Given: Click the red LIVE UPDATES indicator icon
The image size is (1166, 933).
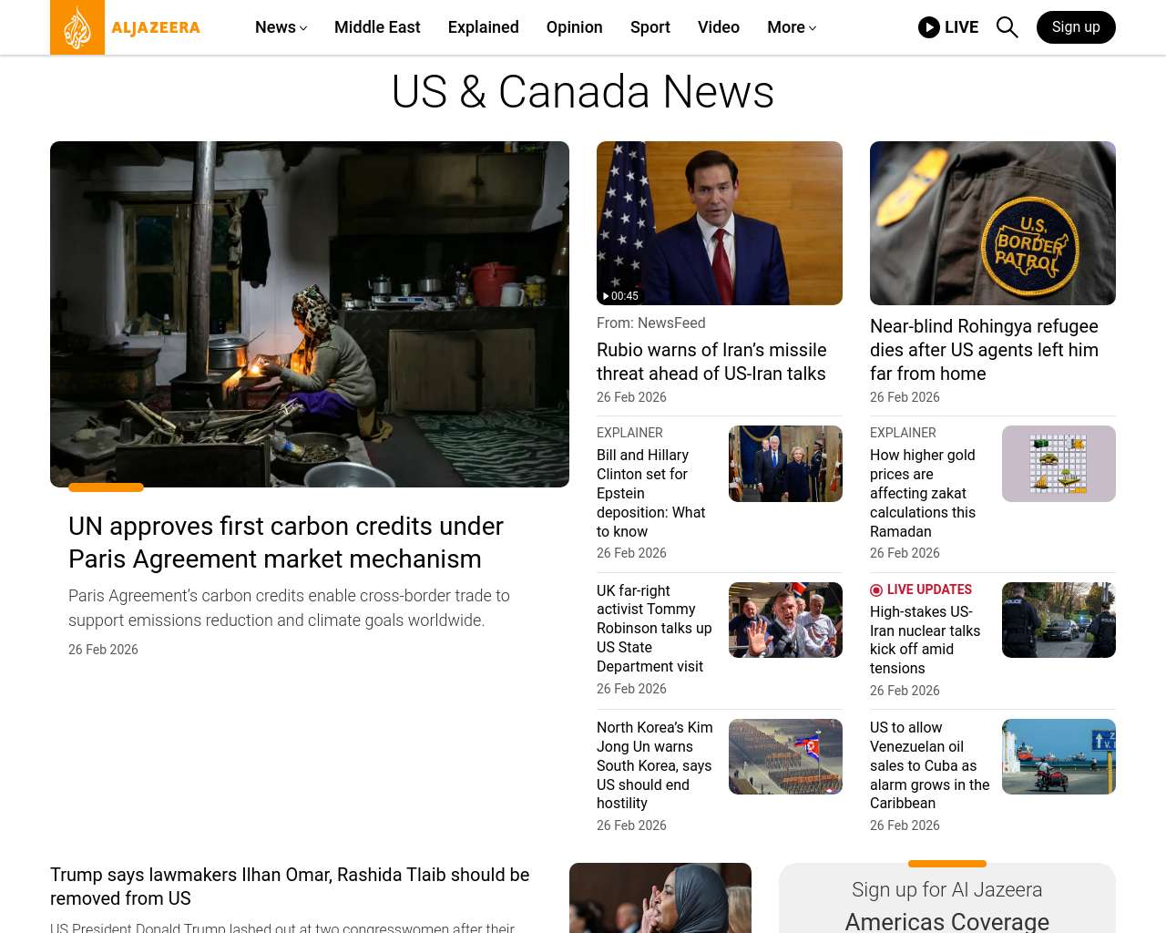Looking at the screenshot, I should coord(876,590).
